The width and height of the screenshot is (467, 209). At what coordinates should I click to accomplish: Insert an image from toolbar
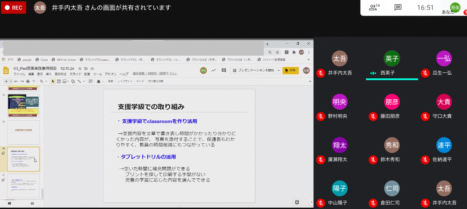point(64,81)
